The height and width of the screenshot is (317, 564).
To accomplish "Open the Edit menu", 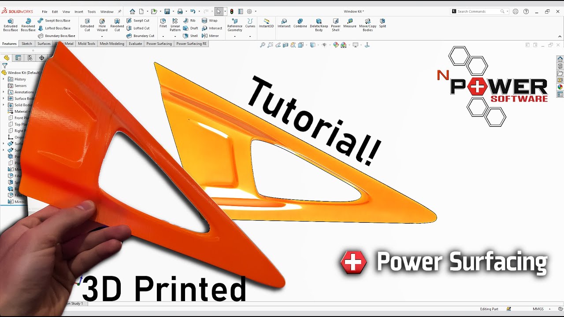I will 55,12.
